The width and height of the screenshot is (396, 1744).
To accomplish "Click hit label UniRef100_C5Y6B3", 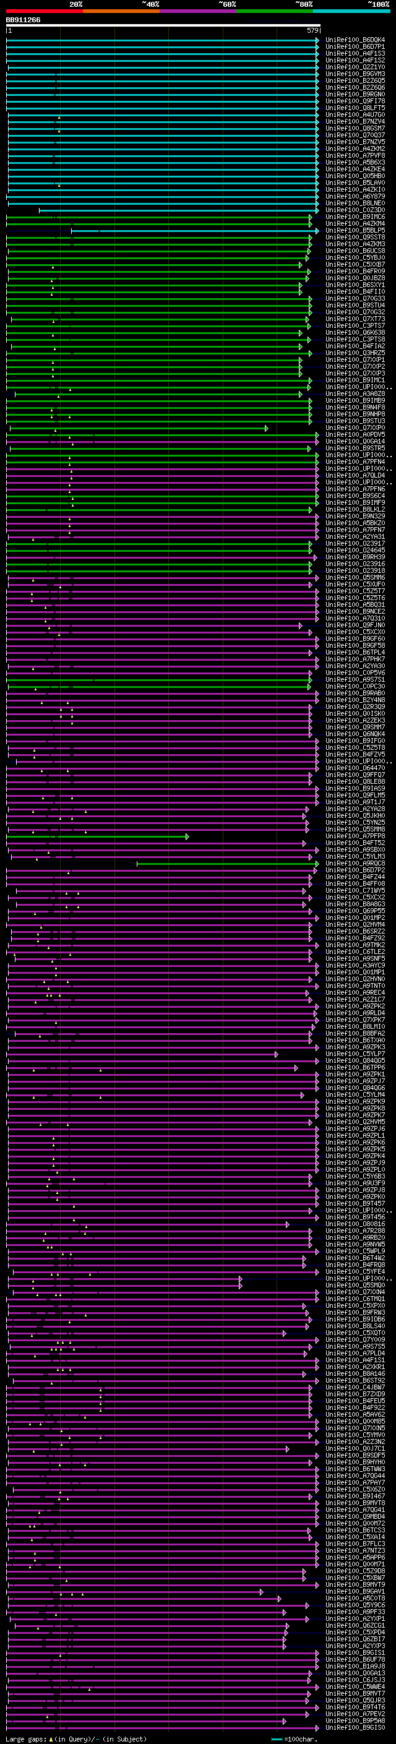I will 355,1176.
